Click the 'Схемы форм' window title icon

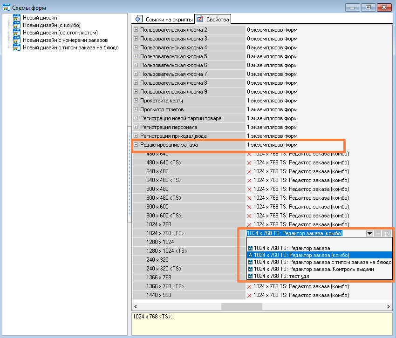6,7
